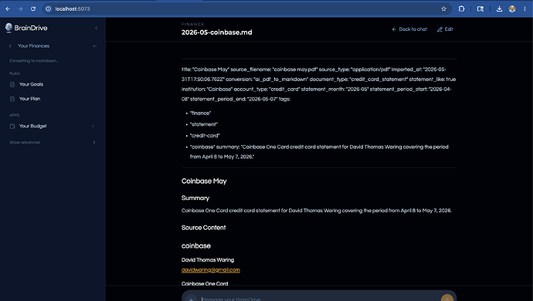
Task: Open the browser extensions puzzle icon
Action: (x=461, y=8)
